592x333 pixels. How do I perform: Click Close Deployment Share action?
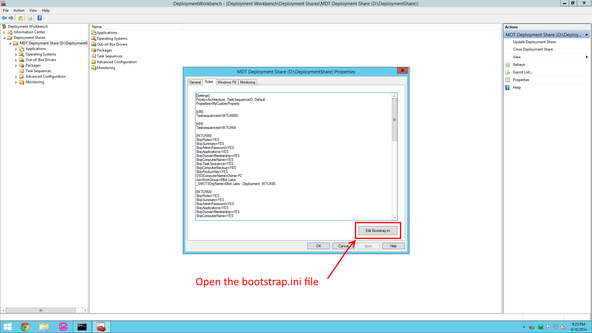point(533,49)
